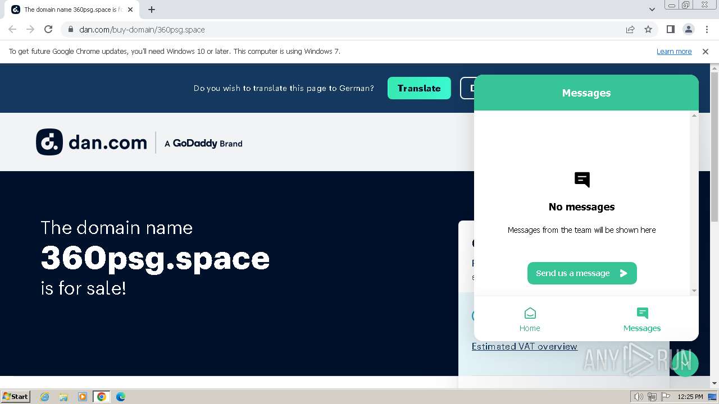719x404 pixels.
Task: Click the browser back arrow
Action: [12, 29]
